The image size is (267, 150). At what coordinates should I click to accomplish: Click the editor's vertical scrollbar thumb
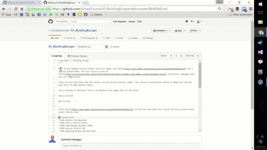[200, 75]
